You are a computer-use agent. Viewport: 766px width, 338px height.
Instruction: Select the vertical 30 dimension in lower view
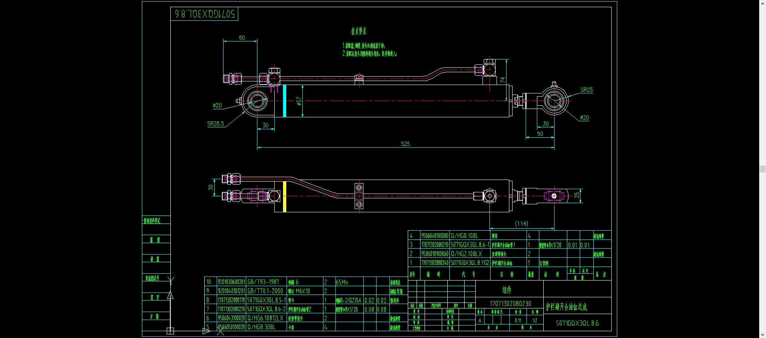tap(211, 187)
